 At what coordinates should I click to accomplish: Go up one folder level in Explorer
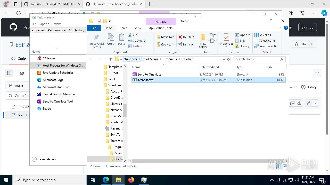tap(110, 59)
